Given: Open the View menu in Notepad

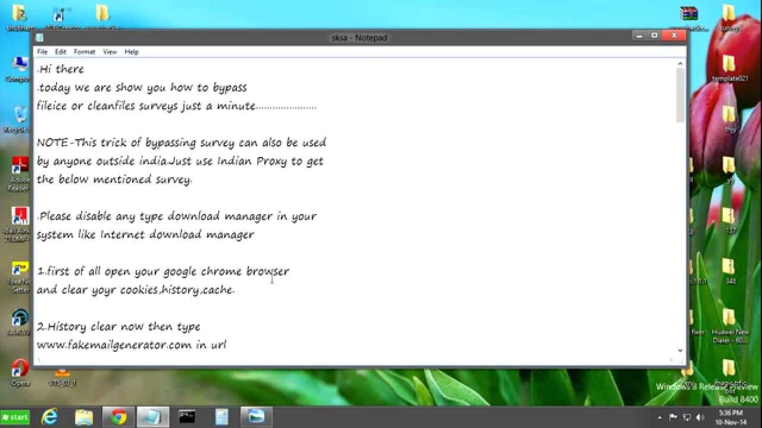Looking at the screenshot, I should point(110,52).
